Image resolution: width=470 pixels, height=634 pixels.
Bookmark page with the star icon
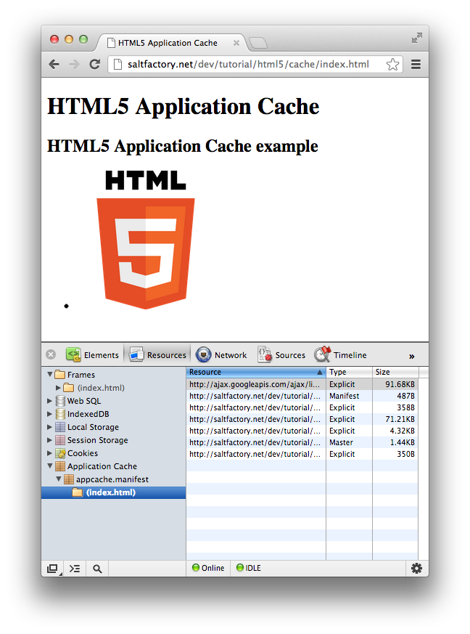(x=392, y=65)
